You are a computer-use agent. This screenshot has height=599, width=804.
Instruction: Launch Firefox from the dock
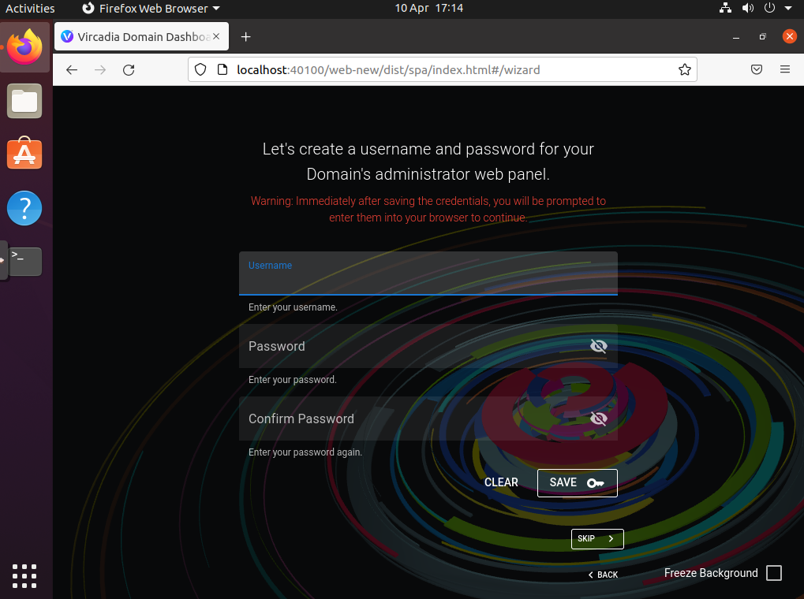(24, 47)
